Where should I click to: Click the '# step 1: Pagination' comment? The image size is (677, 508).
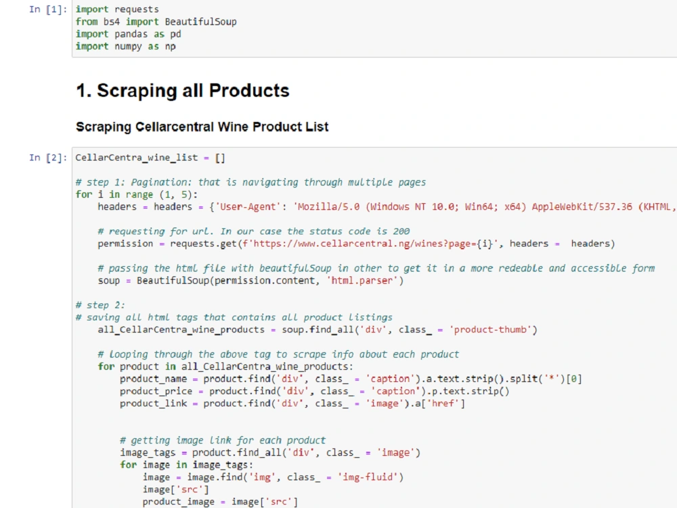click(x=250, y=182)
